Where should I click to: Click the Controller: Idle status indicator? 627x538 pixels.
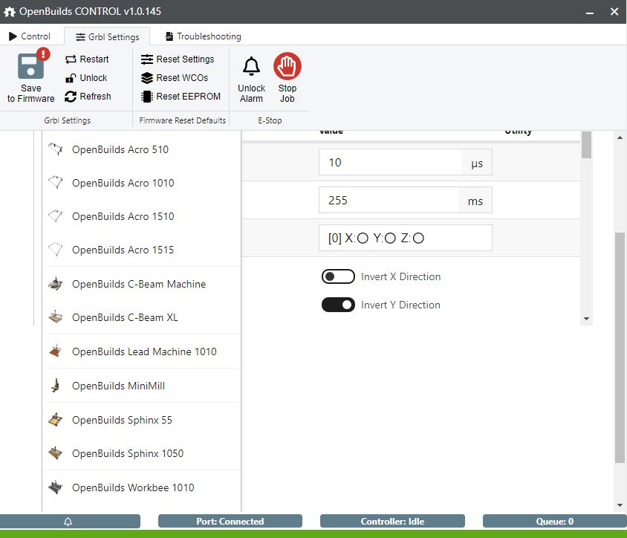click(392, 521)
